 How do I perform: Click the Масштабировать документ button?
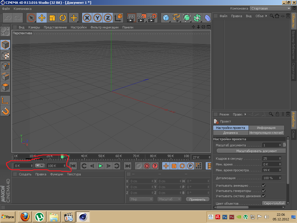point(251,151)
